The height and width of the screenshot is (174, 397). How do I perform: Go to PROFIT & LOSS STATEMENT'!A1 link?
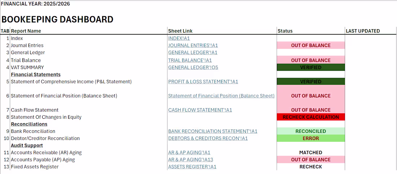pos(203,82)
